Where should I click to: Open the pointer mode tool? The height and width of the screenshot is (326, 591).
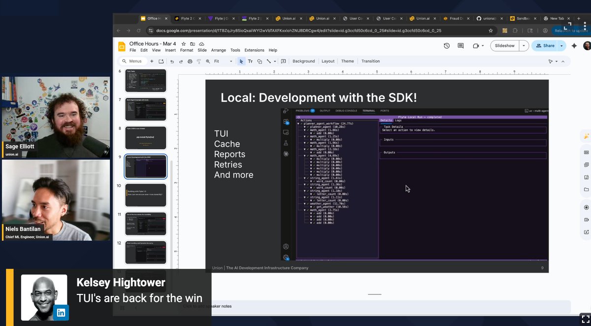click(x=551, y=61)
